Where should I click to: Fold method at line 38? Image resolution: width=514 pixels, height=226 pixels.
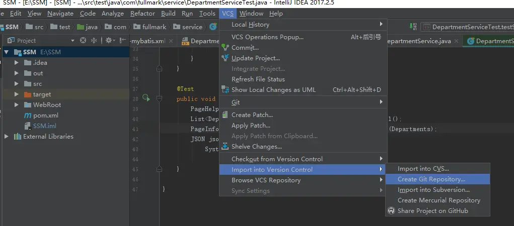point(159,98)
